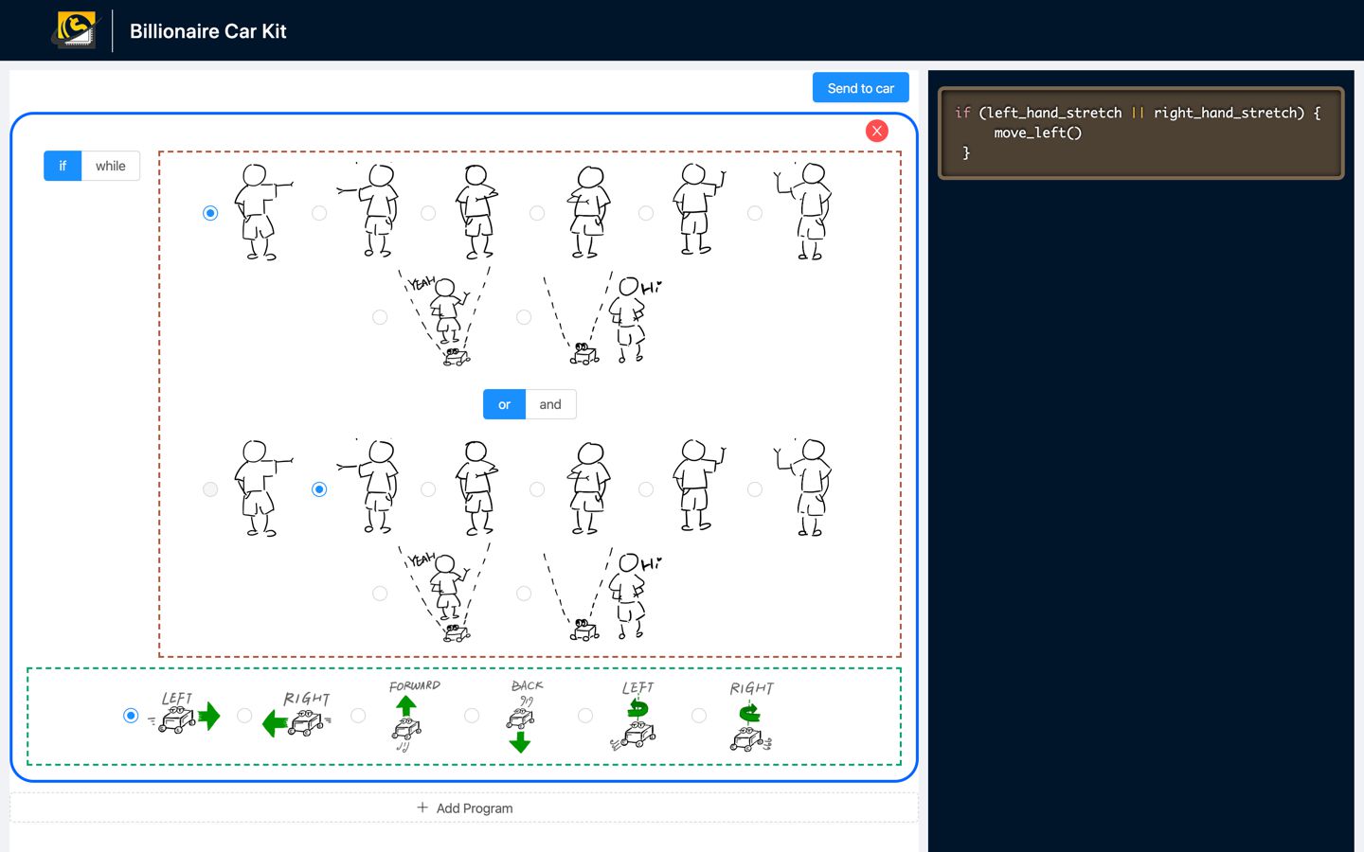This screenshot has width=1364, height=852.
Task: Select the BACK car action icon
Action: [x=524, y=716]
